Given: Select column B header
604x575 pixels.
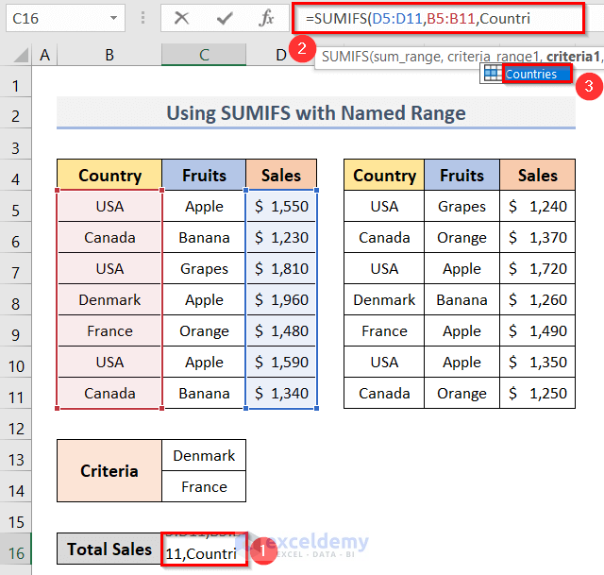Looking at the screenshot, I should pyautogui.click(x=109, y=56).
